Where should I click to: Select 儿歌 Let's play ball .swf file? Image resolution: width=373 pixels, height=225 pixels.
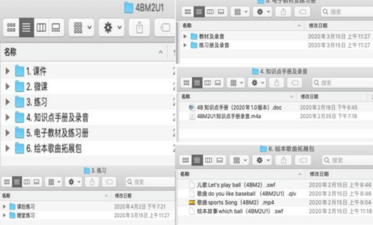[x=236, y=185]
